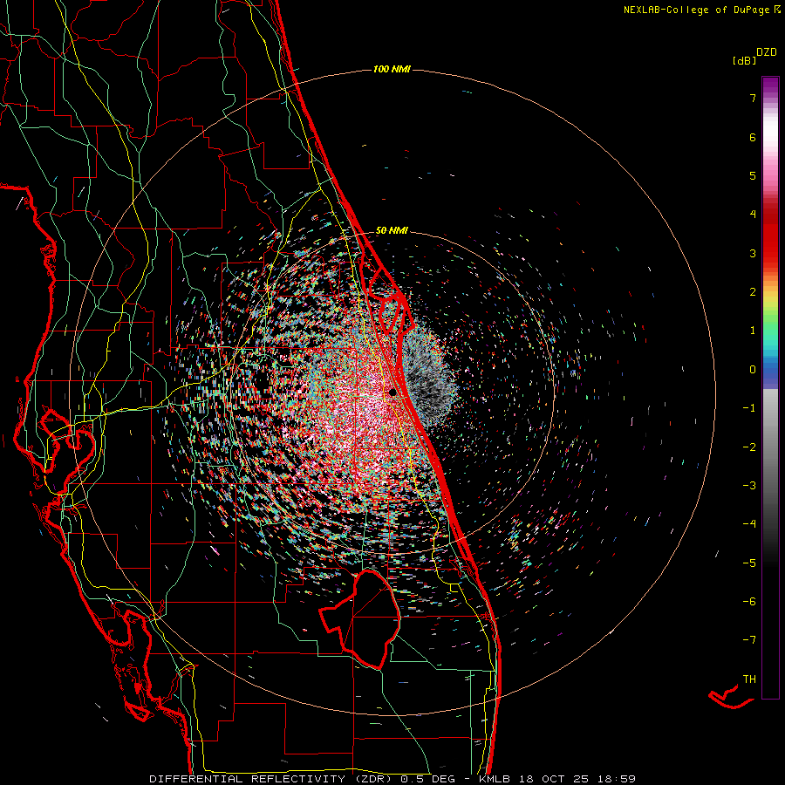Image resolution: width=785 pixels, height=785 pixels.
Task: Click the -2 value on the color scale
Action: [749, 447]
